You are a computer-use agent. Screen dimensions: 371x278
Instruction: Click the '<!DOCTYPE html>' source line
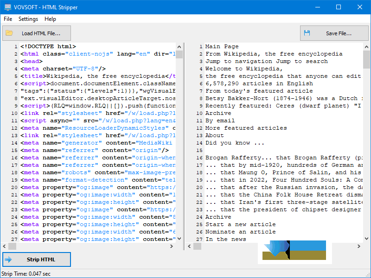(48, 47)
